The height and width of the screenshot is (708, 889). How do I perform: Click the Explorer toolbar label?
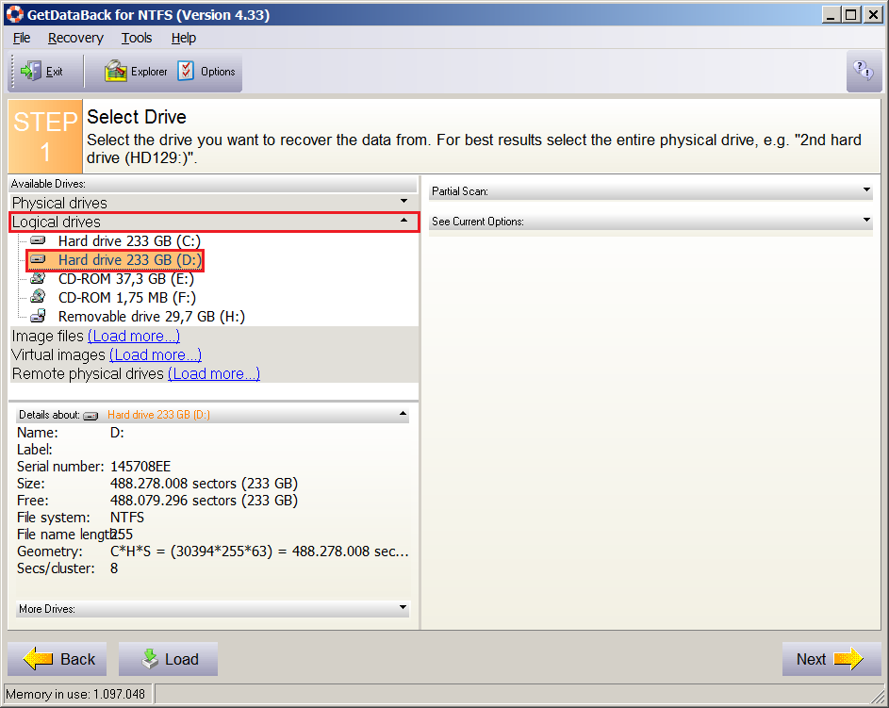coord(149,72)
